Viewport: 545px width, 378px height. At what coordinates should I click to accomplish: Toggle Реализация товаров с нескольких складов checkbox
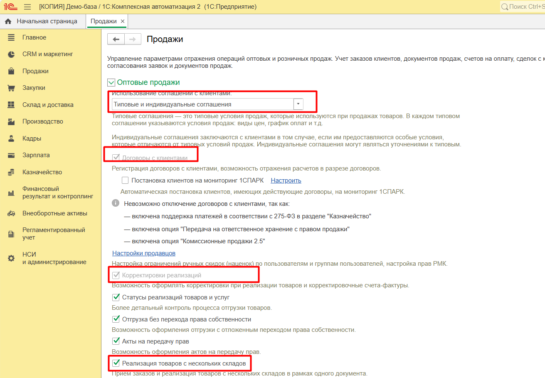[x=116, y=363]
